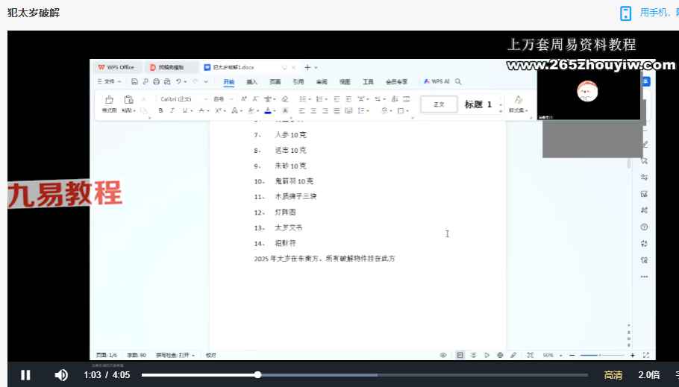Switch to page layout view icon
This screenshot has width=679, height=387.
(x=460, y=355)
